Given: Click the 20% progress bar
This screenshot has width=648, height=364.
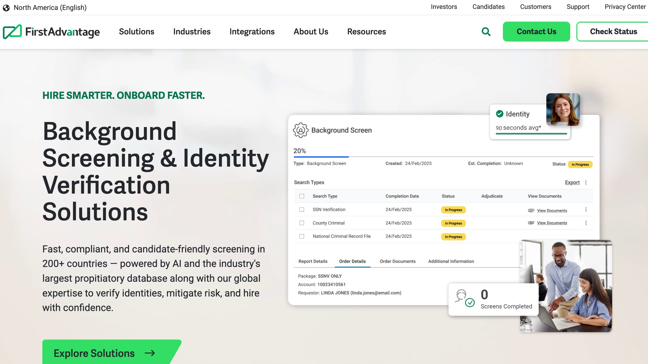Looking at the screenshot, I should point(321,157).
